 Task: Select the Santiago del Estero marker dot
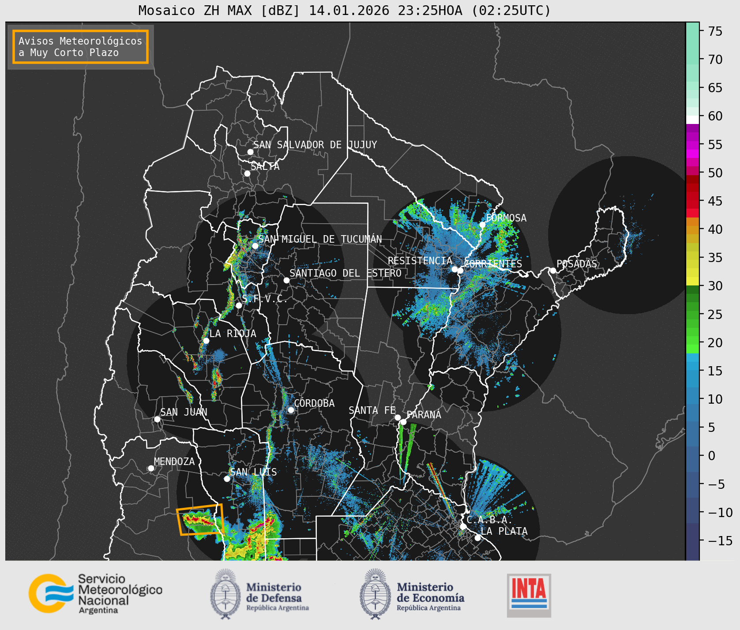286,280
